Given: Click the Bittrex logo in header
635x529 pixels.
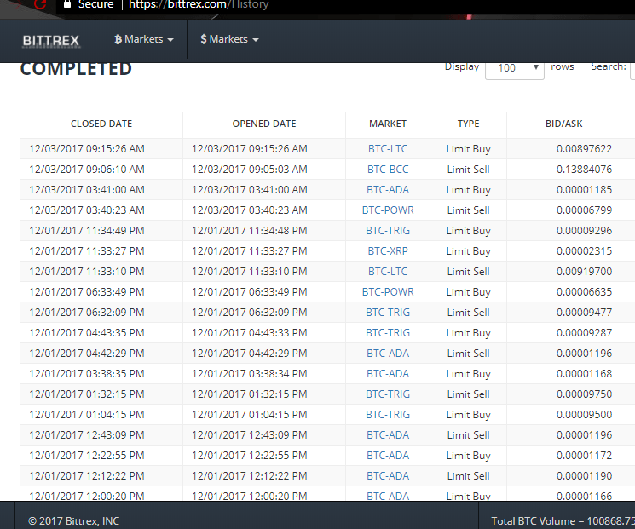Looking at the screenshot, I should point(50,40).
